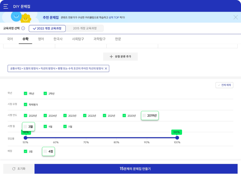Click the 50% slider handle
Image resolution: width=241 pixels, height=176 pixels.
(25, 138)
